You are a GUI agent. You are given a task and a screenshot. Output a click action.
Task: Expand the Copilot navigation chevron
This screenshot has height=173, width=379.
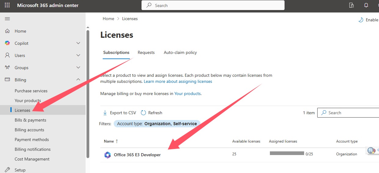tap(78, 43)
